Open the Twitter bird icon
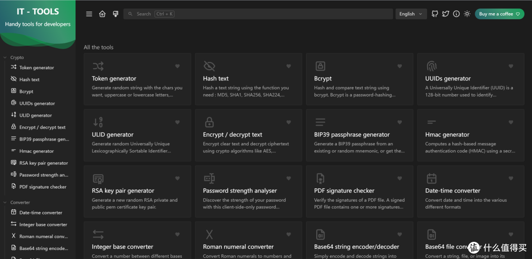 (x=445, y=14)
